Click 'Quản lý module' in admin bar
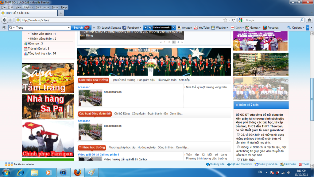Image resolution: width=314 pixels, height=177 pixels. click(266, 164)
